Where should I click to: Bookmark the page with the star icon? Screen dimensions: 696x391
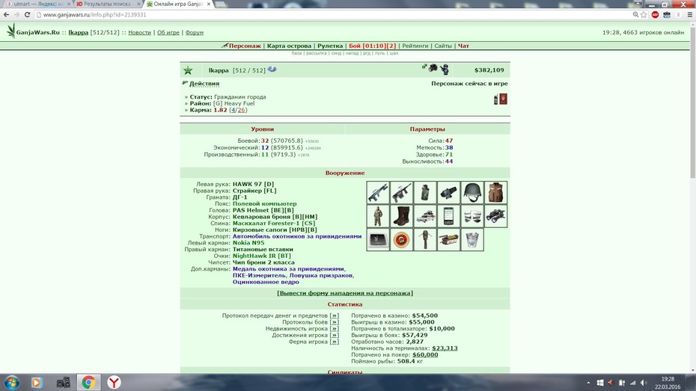coord(644,15)
